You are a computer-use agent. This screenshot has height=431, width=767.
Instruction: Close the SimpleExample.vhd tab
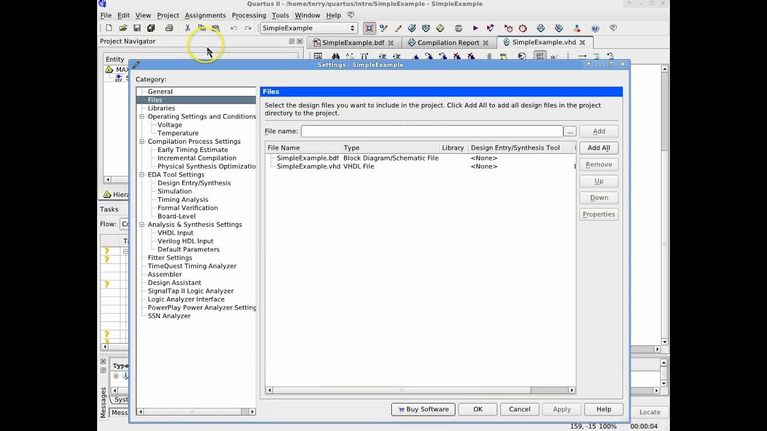pos(582,43)
